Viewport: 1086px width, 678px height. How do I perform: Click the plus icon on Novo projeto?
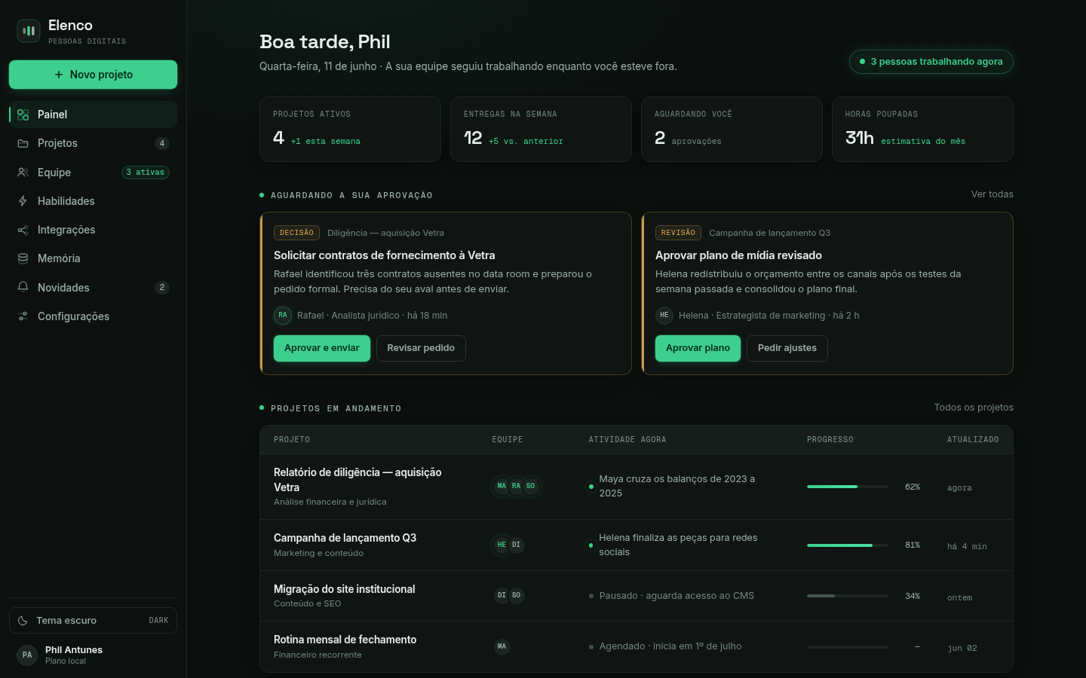tap(59, 75)
